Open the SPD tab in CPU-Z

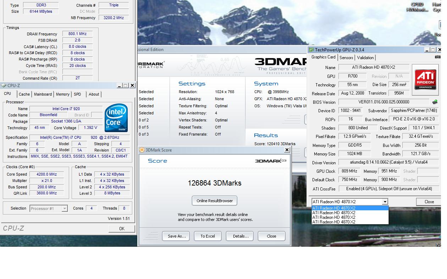(x=77, y=94)
